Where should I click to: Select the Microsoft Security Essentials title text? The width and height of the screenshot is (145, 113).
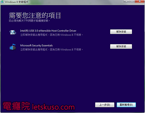(x=37, y=45)
